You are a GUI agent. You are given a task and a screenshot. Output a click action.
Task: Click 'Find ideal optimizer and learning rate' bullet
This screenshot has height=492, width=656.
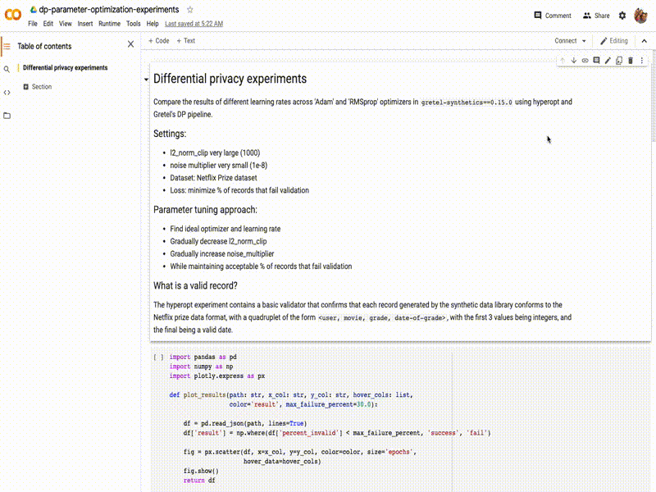(225, 229)
